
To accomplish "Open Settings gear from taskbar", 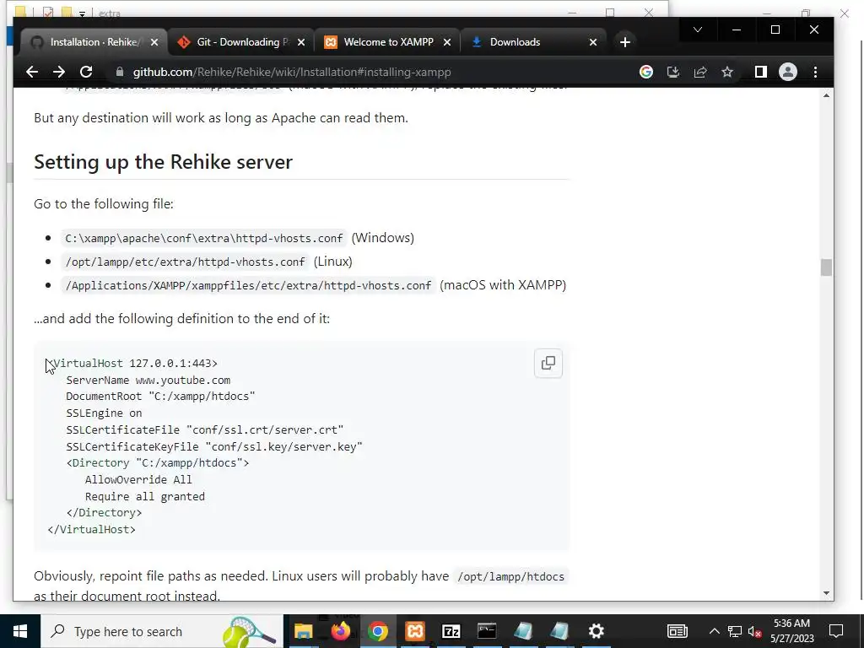I will click(596, 631).
